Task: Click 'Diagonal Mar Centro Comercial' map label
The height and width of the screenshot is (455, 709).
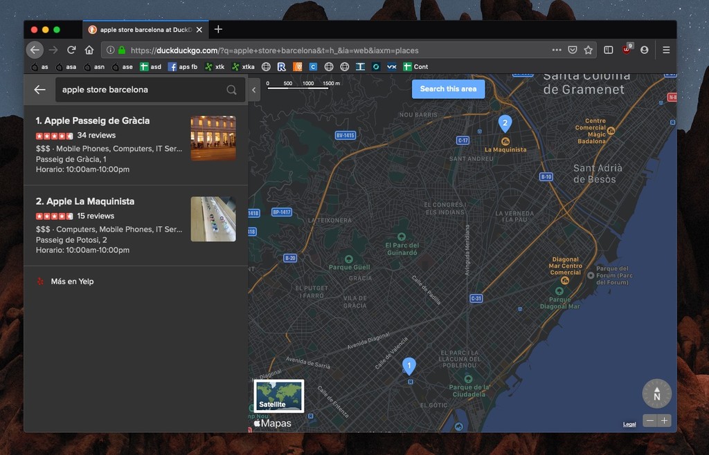Action: point(565,266)
